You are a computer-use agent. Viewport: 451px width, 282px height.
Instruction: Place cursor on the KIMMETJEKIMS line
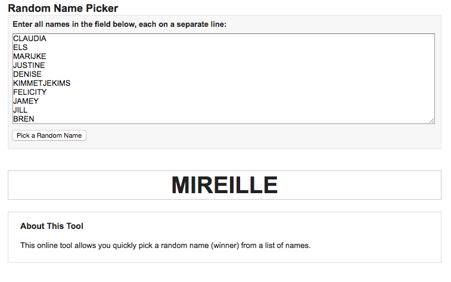[x=42, y=83]
